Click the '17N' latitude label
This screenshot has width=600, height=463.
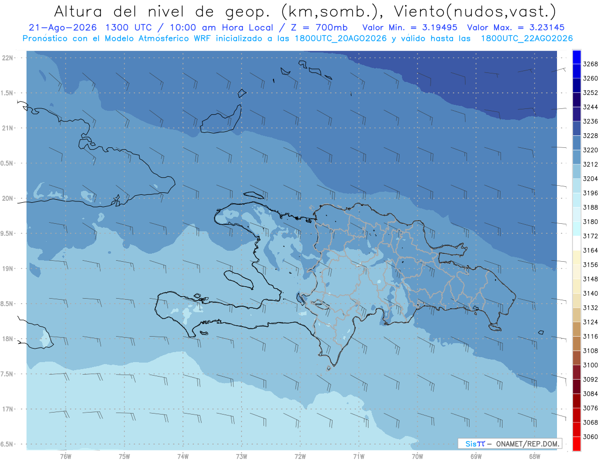point(8,409)
